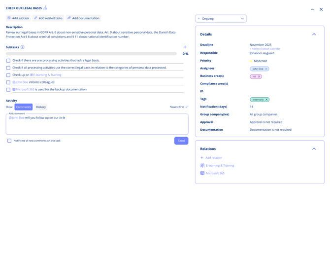The height and width of the screenshot is (262, 330).
Task: Click the yellow Moderate priority icon
Action: click(x=251, y=61)
